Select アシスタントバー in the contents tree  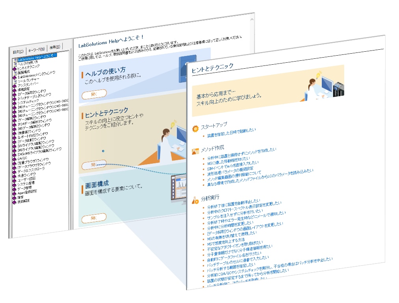pyautogui.click(x=28, y=84)
